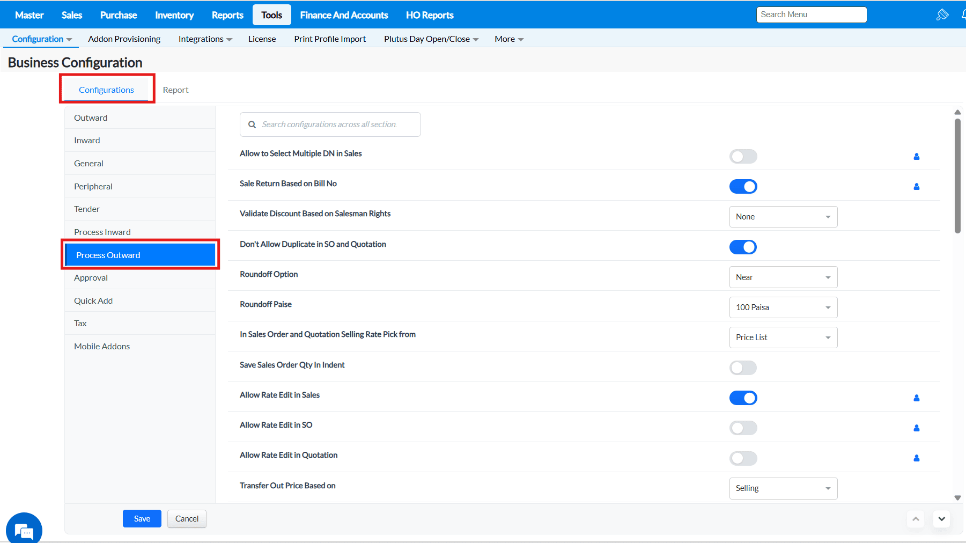The width and height of the screenshot is (966, 543).
Task: Open the Inventory menu
Action: (174, 15)
